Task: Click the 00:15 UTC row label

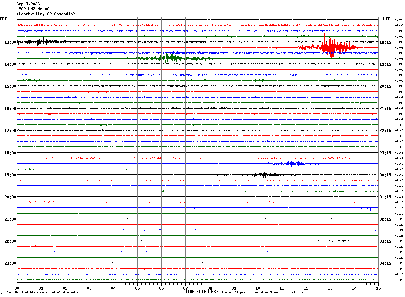Action: [x=385, y=175]
